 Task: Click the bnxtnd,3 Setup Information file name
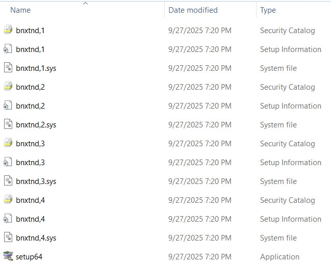coord(30,163)
